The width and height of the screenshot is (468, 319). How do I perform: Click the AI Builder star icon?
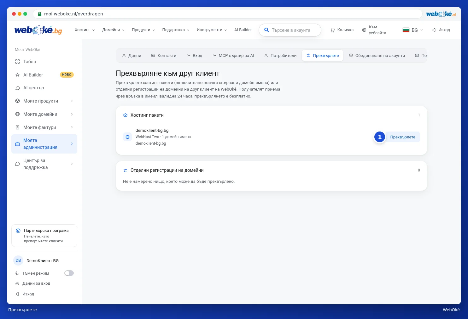[17, 75]
